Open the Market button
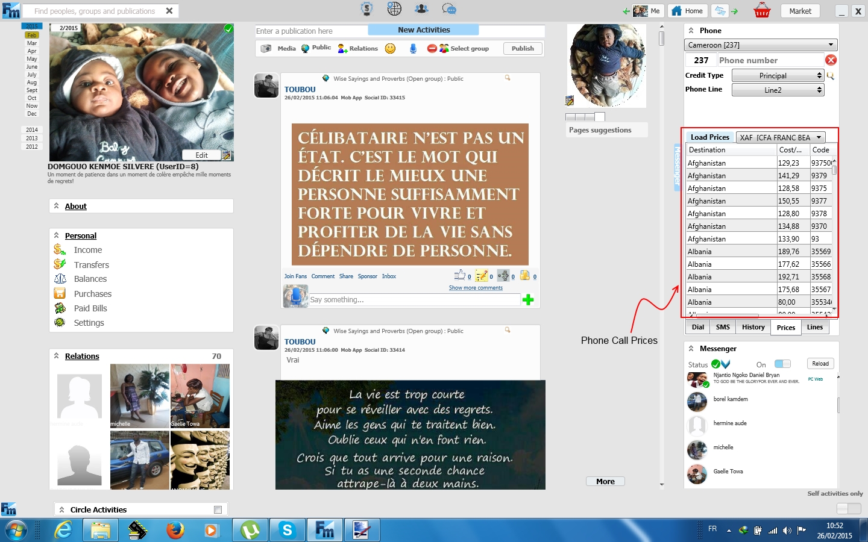The image size is (868, 542). pyautogui.click(x=800, y=11)
